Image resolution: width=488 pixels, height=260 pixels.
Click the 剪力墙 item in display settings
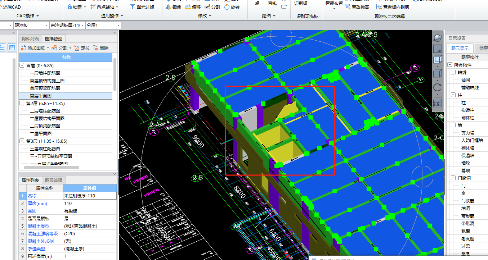[467, 133]
